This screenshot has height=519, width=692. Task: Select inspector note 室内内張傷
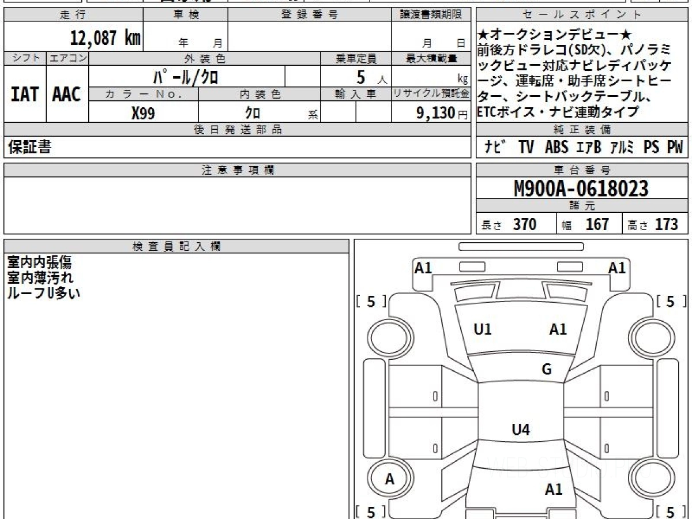click(39, 263)
